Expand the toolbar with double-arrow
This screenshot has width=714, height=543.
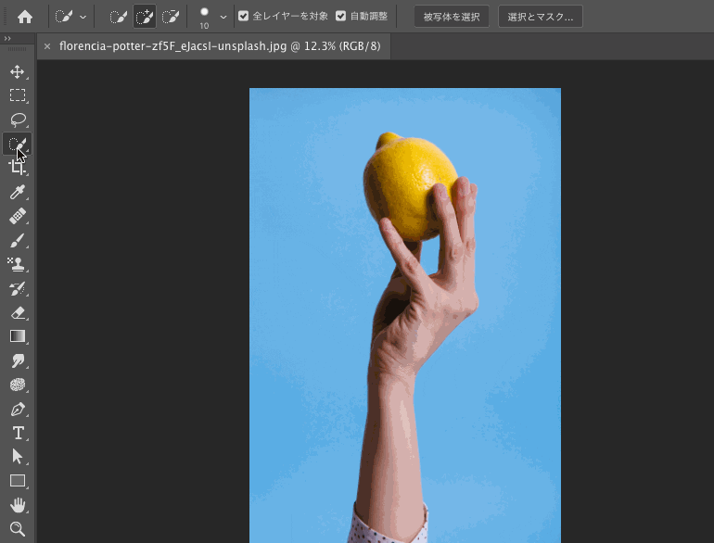coord(7,38)
